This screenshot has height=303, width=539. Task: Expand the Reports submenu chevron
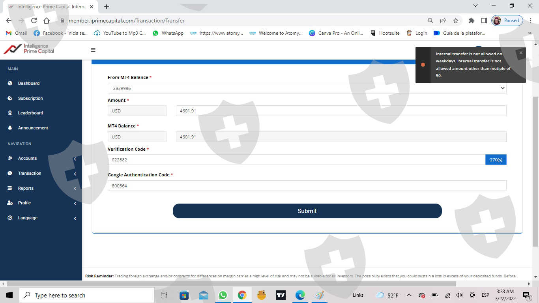[75, 189]
